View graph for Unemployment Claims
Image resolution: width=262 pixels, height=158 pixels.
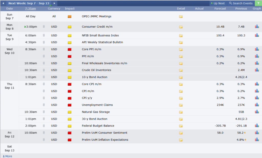tap(257, 105)
